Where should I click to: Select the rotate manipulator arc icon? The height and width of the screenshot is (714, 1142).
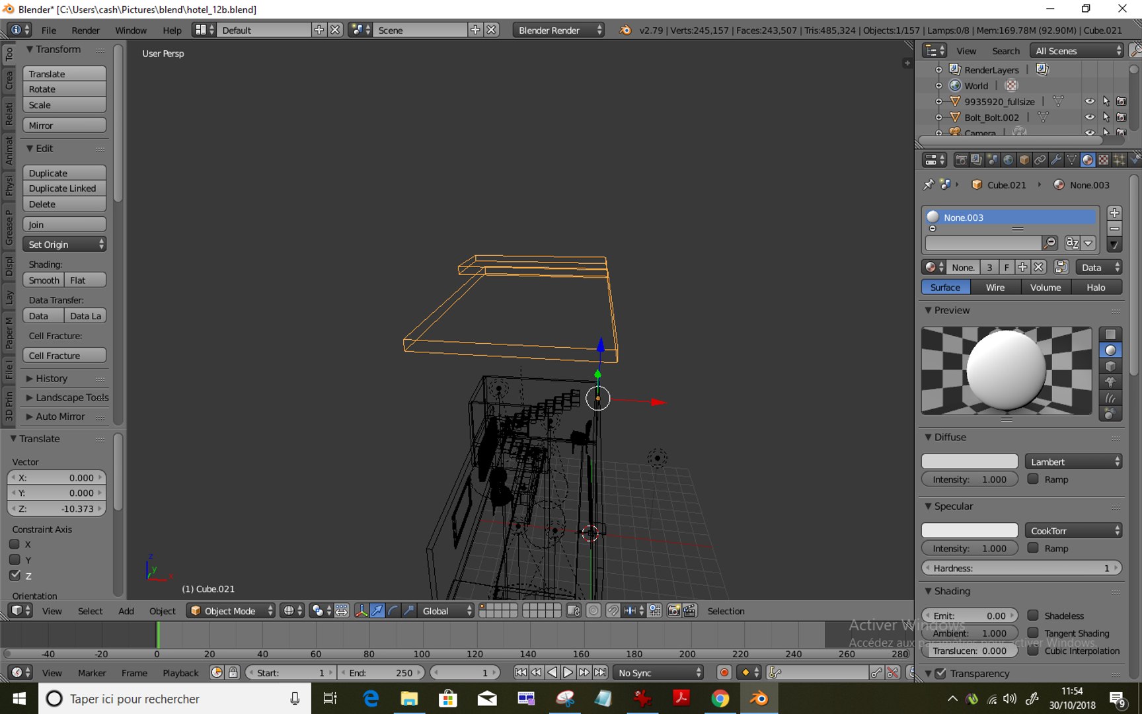pyautogui.click(x=393, y=611)
